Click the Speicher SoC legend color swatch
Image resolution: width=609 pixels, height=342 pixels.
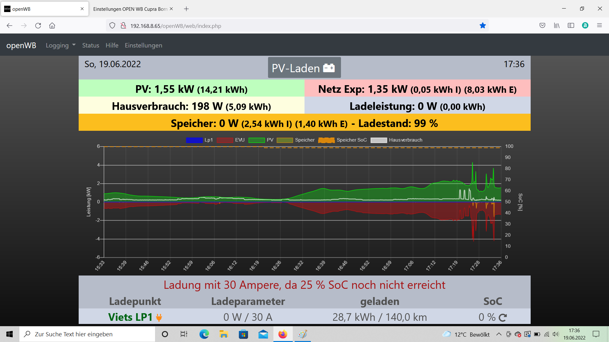pyautogui.click(x=326, y=140)
